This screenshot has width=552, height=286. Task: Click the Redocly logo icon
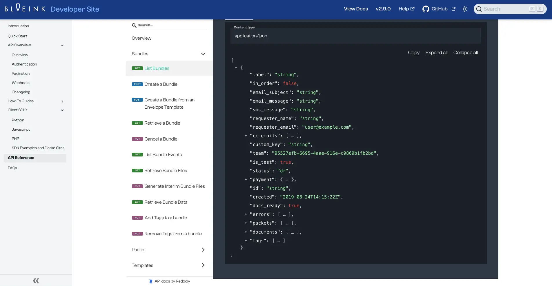(x=151, y=281)
